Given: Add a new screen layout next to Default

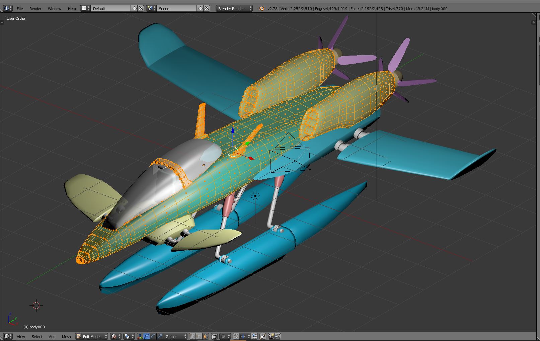Looking at the screenshot, I should point(135,9).
